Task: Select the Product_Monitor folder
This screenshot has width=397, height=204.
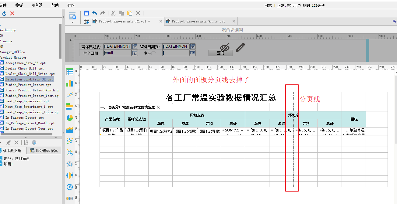Action: coord(13,57)
